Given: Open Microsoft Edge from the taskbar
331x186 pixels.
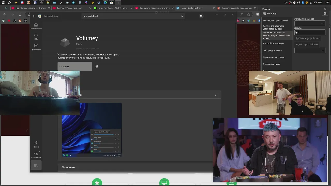Looking at the screenshot, I should coord(105,3).
